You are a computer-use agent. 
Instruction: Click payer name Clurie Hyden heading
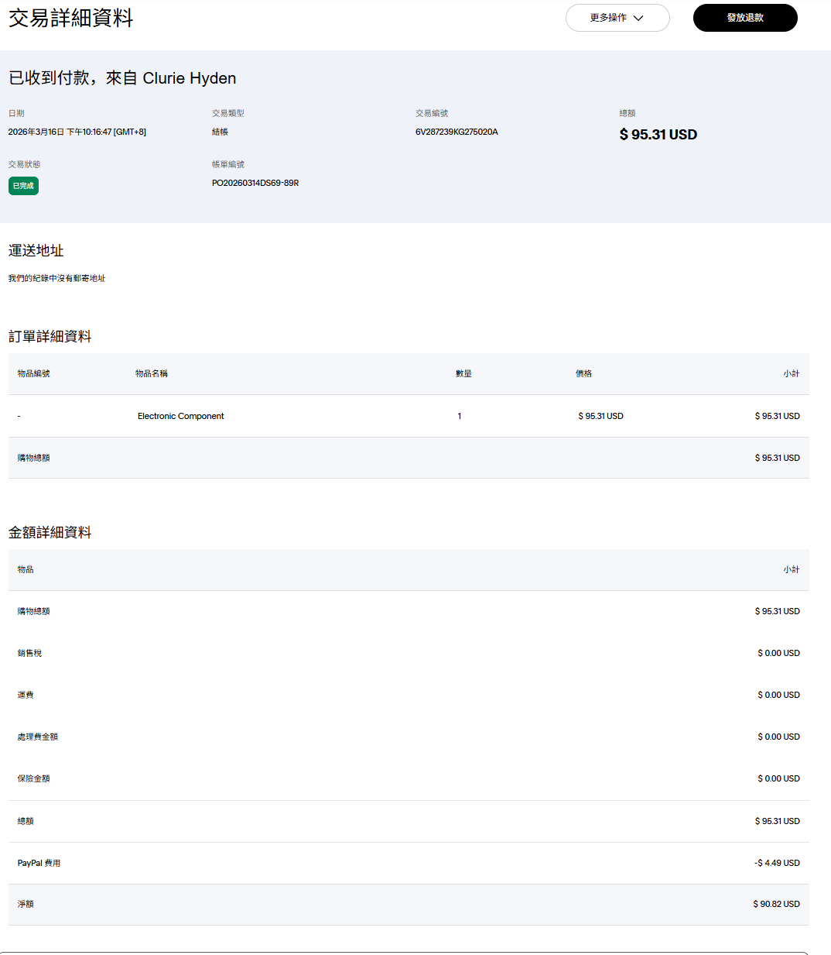point(190,78)
